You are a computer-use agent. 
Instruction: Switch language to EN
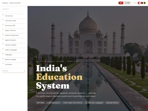pos(121,3)
